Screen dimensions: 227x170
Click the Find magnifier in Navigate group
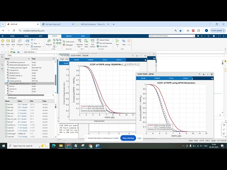[x=32, y=43]
